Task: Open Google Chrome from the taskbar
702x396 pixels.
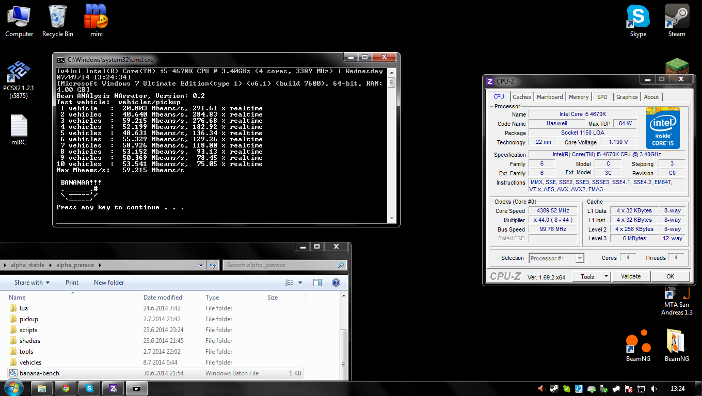Action: tap(66, 388)
